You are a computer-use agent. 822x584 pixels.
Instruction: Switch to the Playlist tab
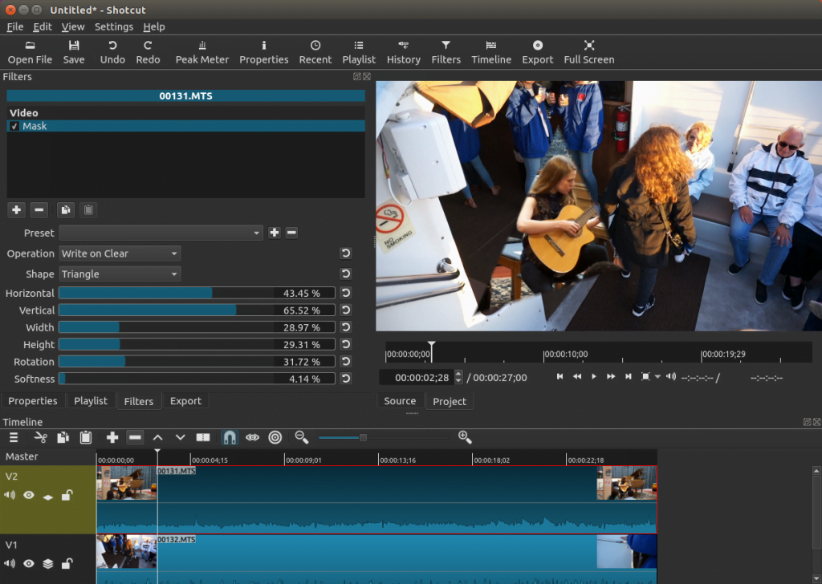[91, 400]
